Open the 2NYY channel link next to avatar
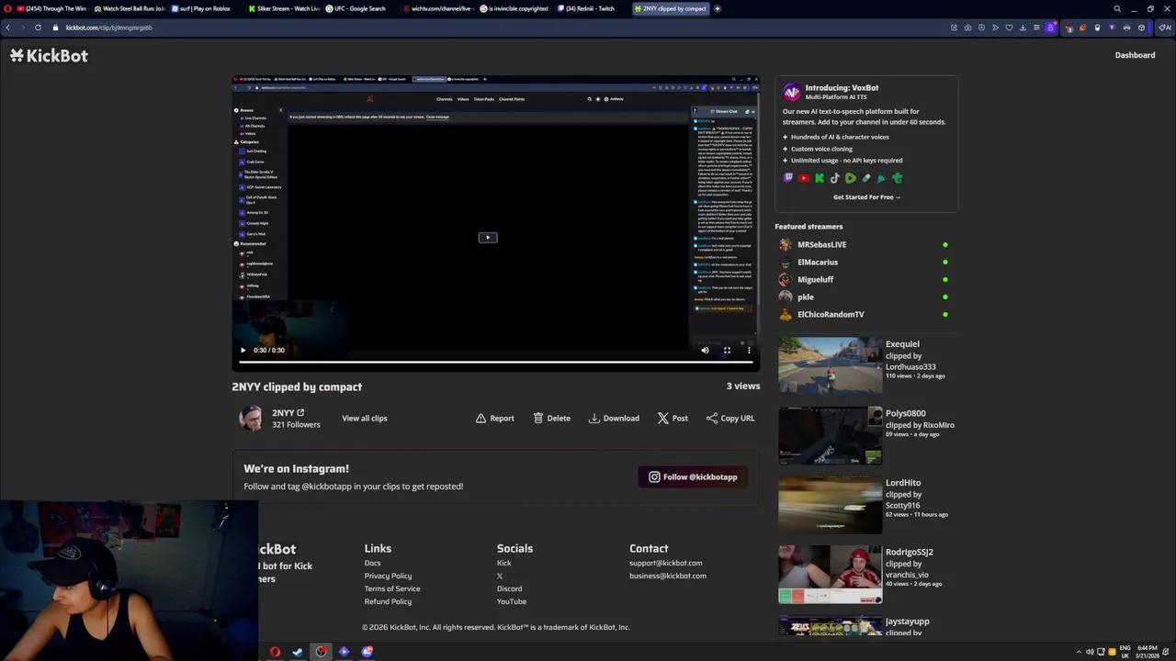The width and height of the screenshot is (1176, 661). [288, 412]
